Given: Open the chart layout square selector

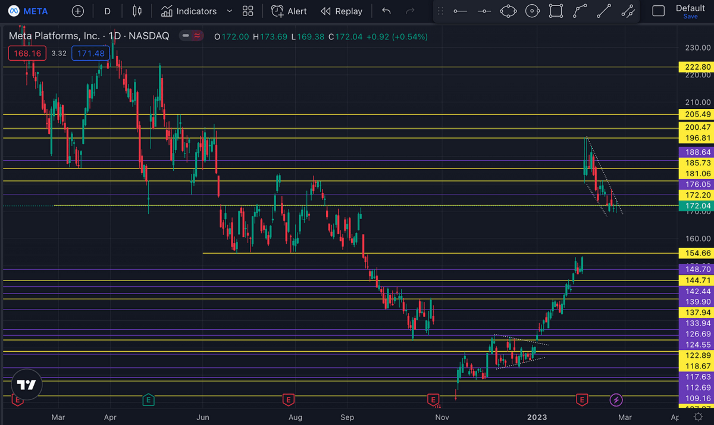Looking at the screenshot, I should [x=658, y=11].
